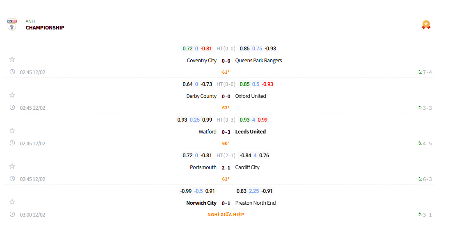Open the CHAMPIONSHIP league heading
461x226 pixels.
(x=45, y=28)
